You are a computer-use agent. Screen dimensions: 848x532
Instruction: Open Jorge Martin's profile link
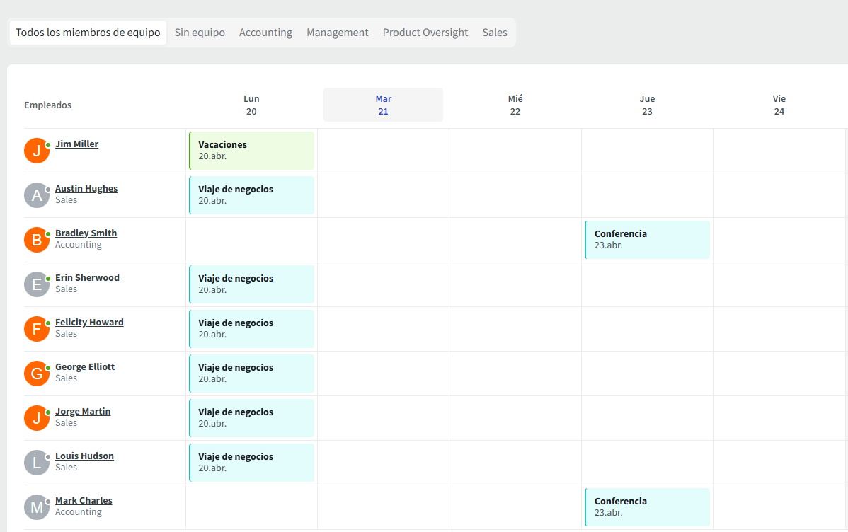coord(83,412)
